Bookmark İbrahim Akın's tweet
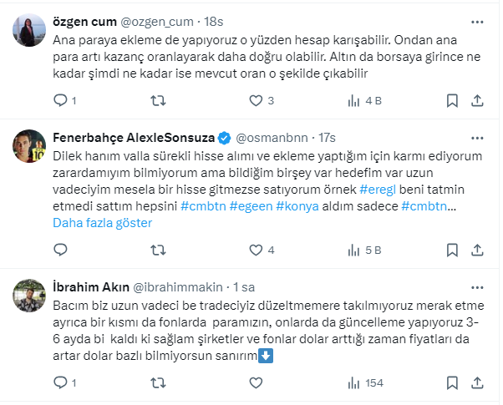The width and height of the screenshot is (503, 405). [x=452, y=382]
